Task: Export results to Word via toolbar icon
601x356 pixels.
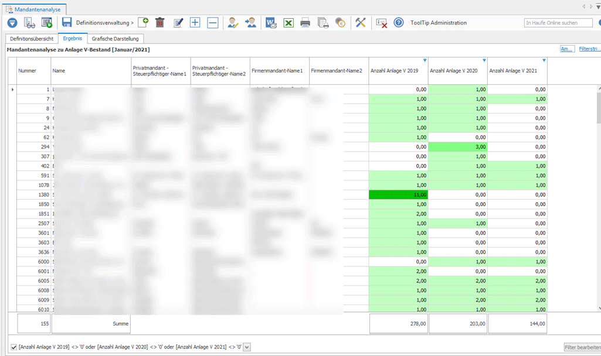Action: click(271, 23)
